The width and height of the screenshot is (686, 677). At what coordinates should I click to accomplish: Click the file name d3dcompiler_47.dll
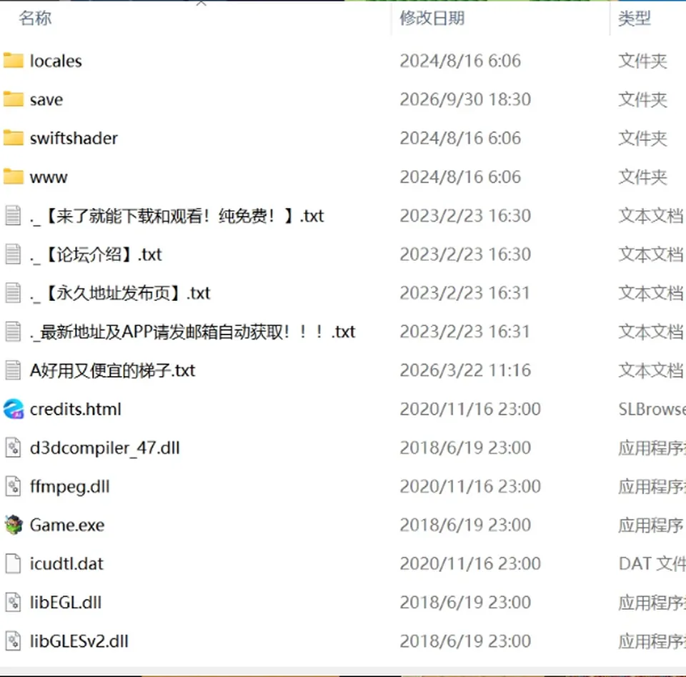(x=105, y=448)
